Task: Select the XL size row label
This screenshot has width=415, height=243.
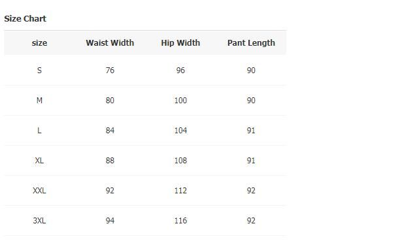Action: coord(39,161)
